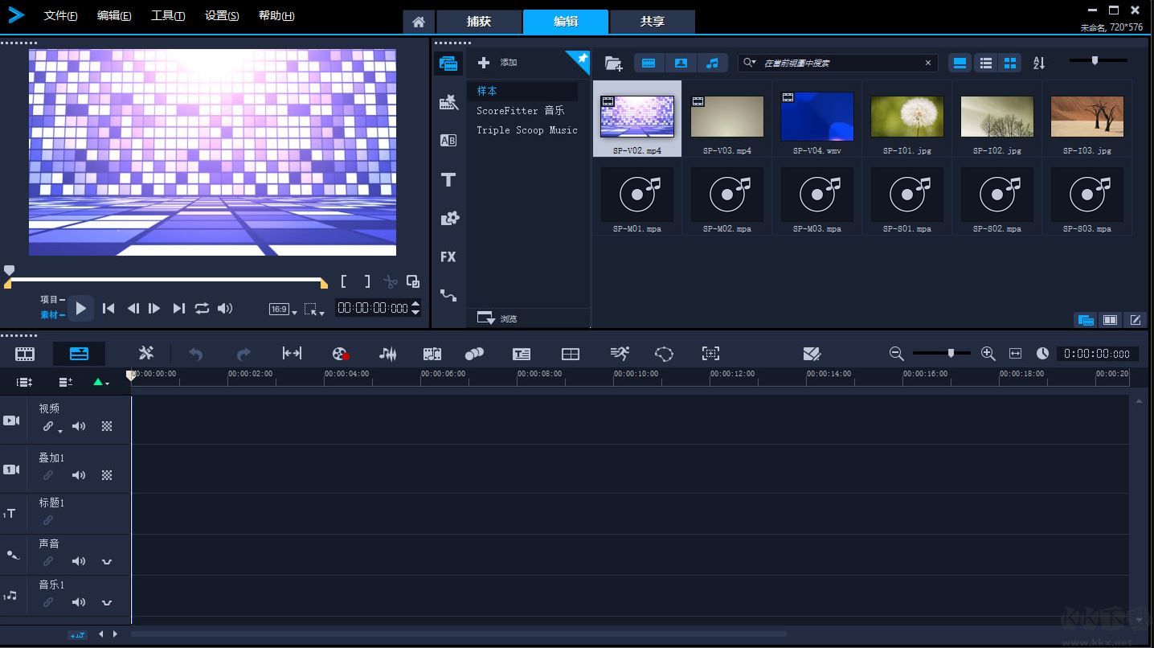Open the 文件 menu
The height and width of the screenshot is (648, 1154).
click(60, 16)
